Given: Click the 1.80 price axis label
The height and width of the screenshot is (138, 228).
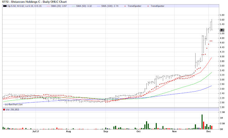Looking at the screenshot, I should click(222, 107).
